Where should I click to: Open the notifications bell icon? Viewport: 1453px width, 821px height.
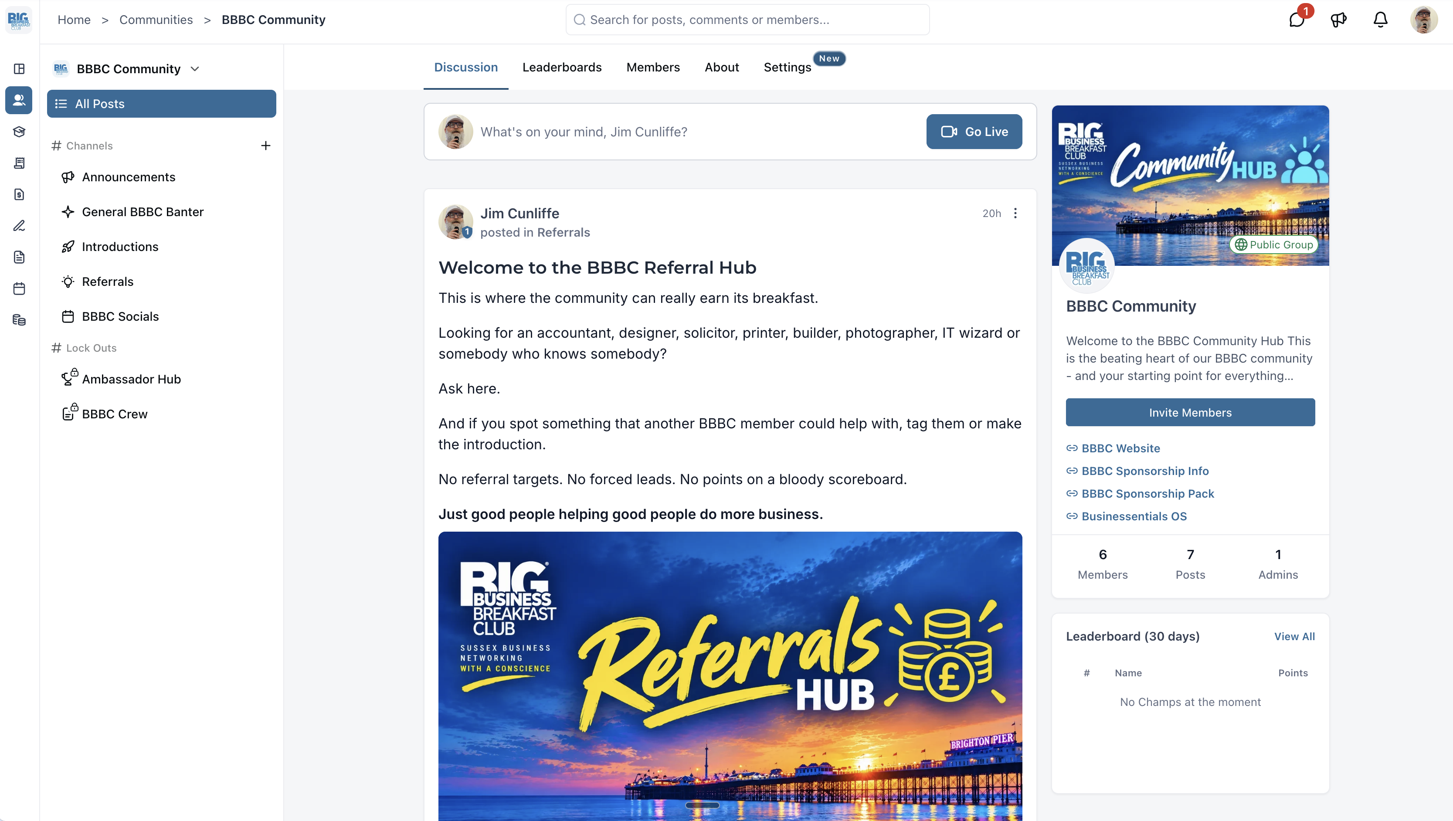click(1380, 20)
